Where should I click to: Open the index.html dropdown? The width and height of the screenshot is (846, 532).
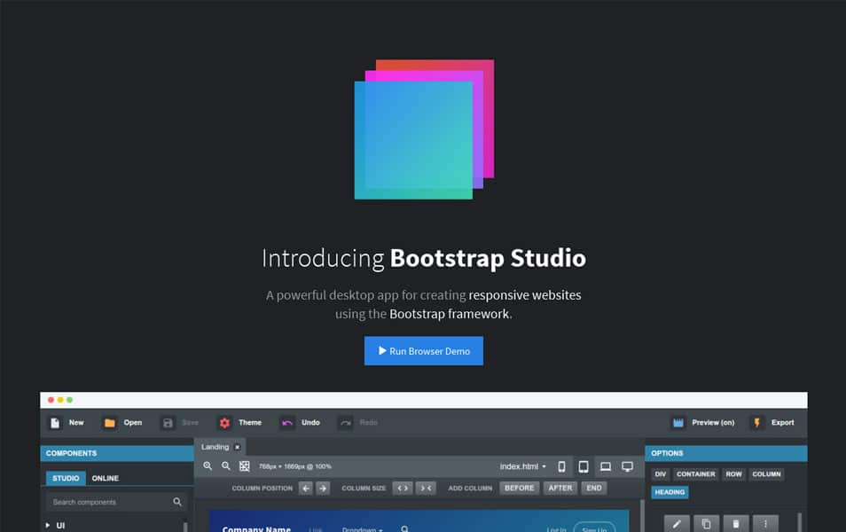(x=523, y=465)
